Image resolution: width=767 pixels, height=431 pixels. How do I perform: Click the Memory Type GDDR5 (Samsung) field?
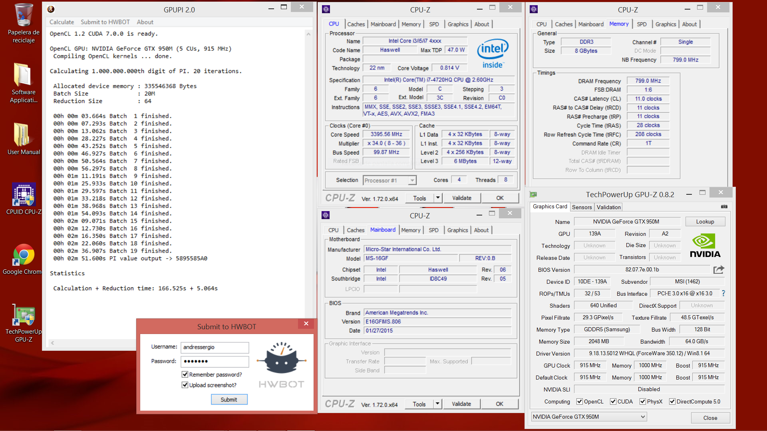[x=607, y=329]
